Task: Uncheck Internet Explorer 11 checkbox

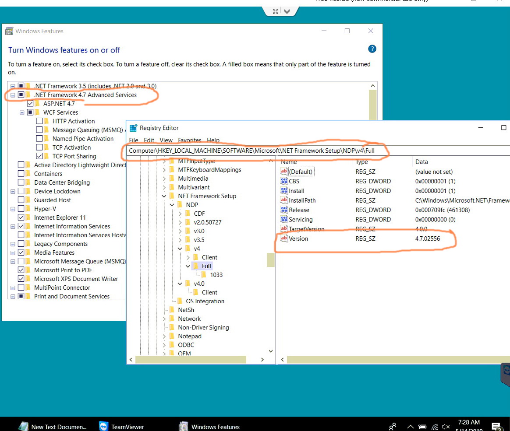Action: 21,217
